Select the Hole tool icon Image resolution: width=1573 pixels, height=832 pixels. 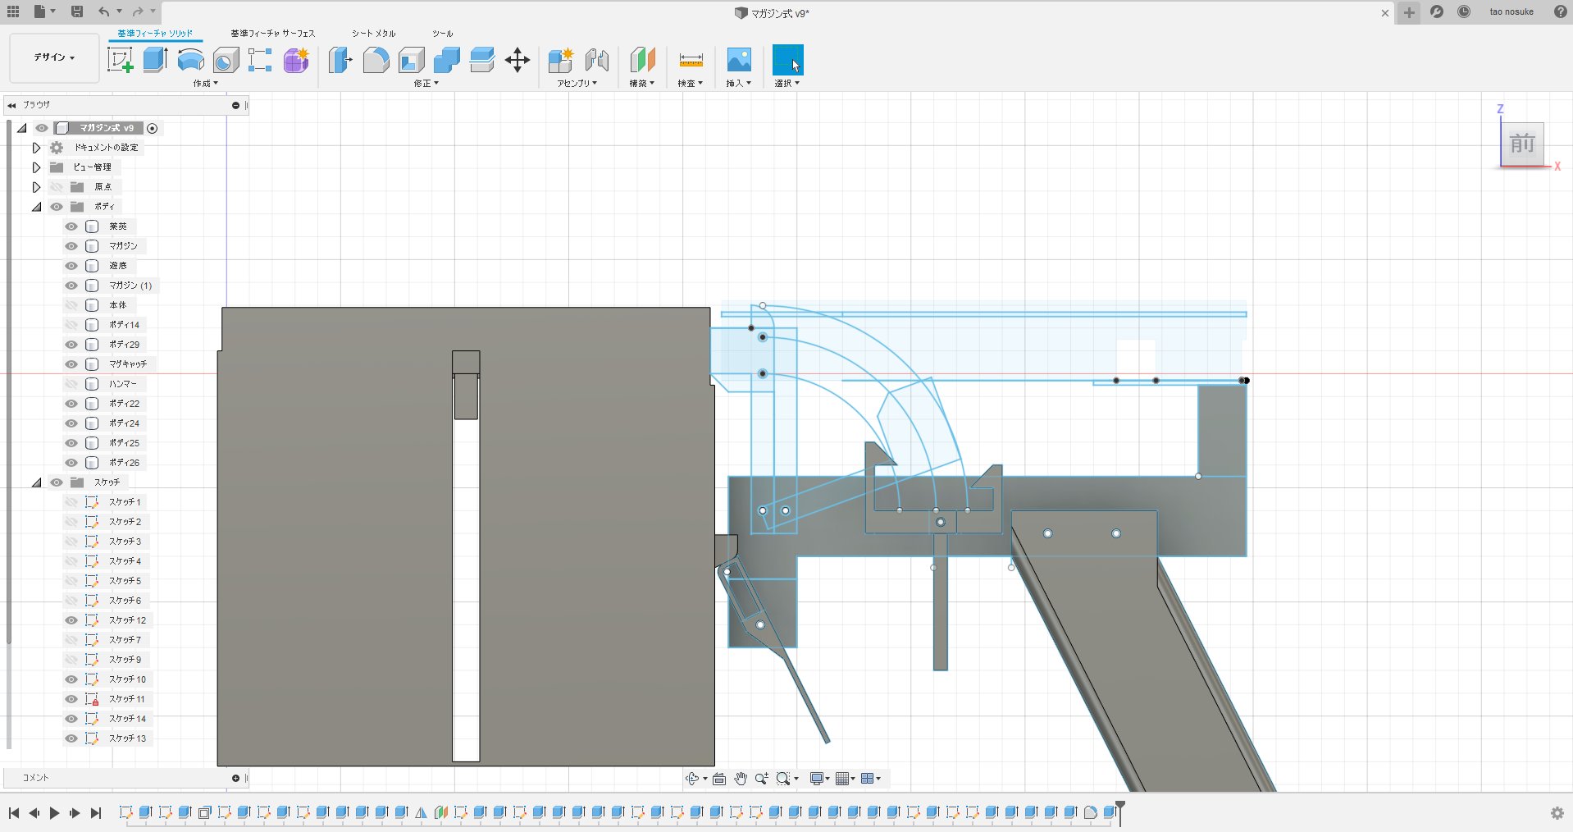(x=226, y=60)
